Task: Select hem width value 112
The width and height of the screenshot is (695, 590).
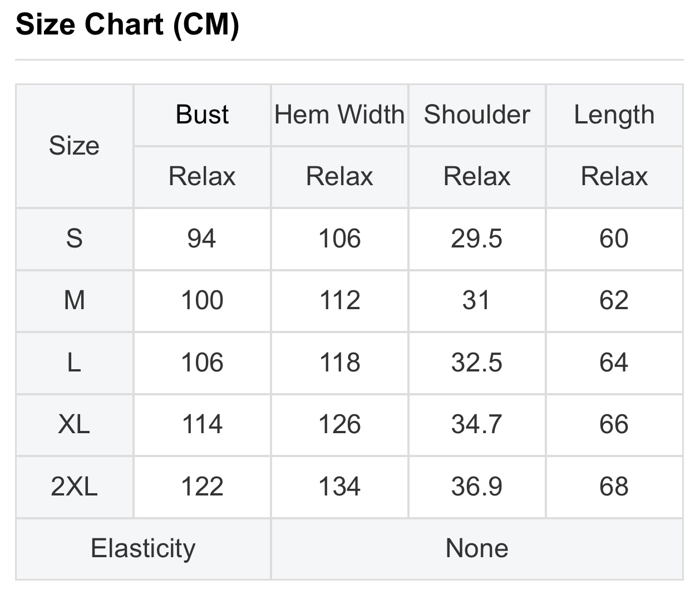Action: pyautogui.click(x=339, y=300)
